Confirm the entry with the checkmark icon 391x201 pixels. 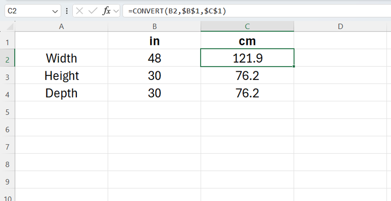[x=93, y=11]
